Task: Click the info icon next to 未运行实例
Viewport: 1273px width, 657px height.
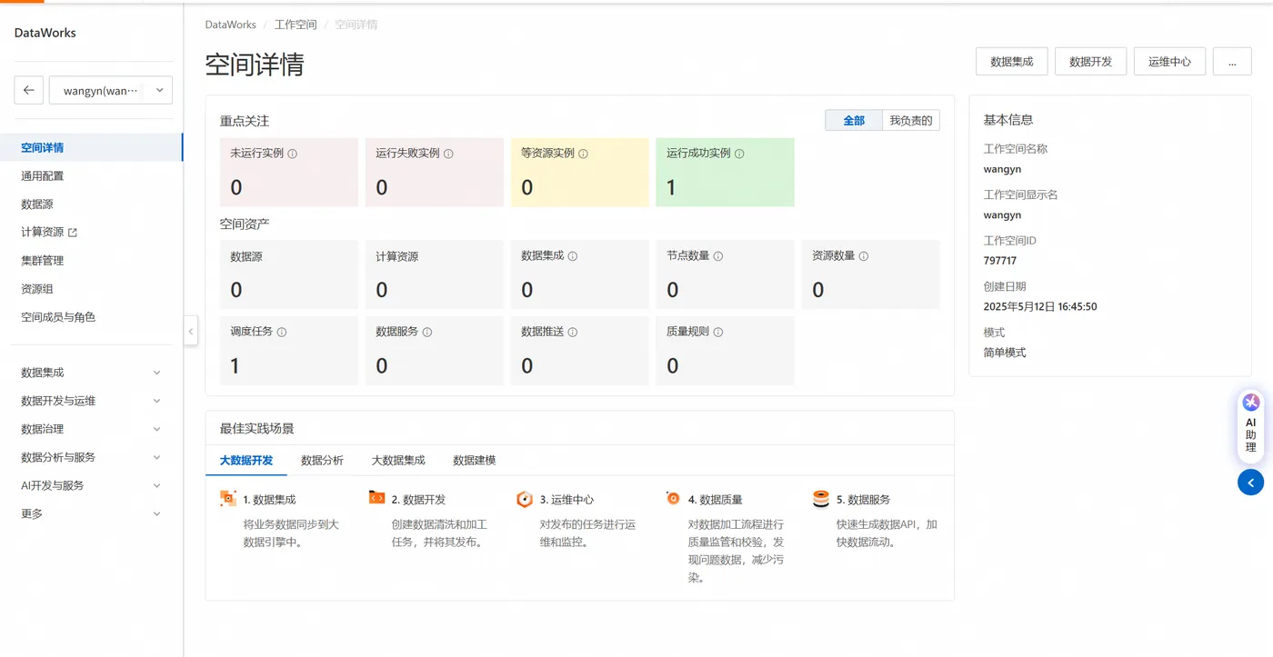Action: [x=293, y=154]
